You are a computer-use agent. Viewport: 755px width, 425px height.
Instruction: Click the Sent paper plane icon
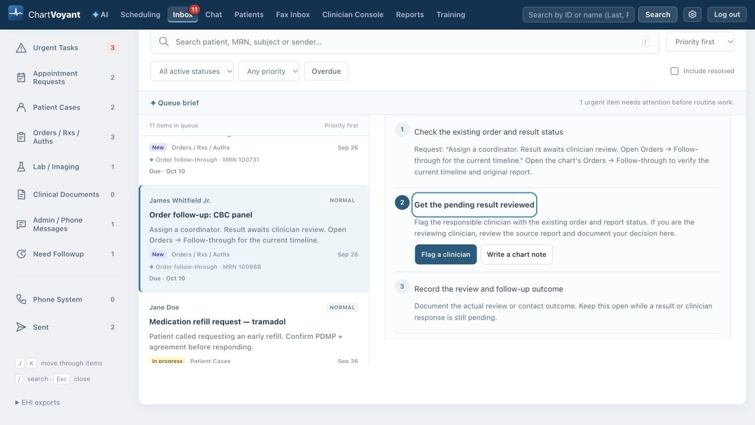(x=21, y=327)
